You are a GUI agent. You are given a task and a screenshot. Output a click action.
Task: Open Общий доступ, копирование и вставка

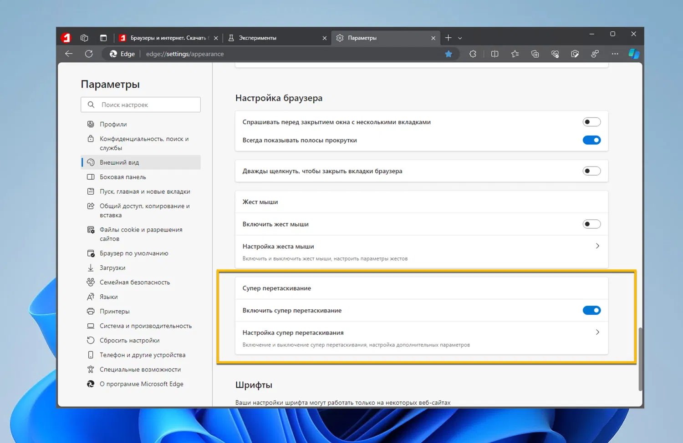[x=141, y=211]
